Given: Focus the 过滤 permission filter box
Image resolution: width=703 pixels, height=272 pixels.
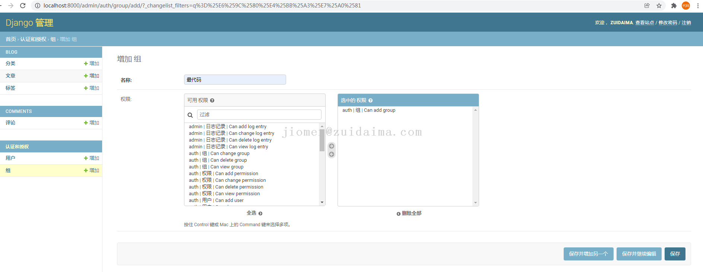Looking at the screenshot, I should (259, 115).
